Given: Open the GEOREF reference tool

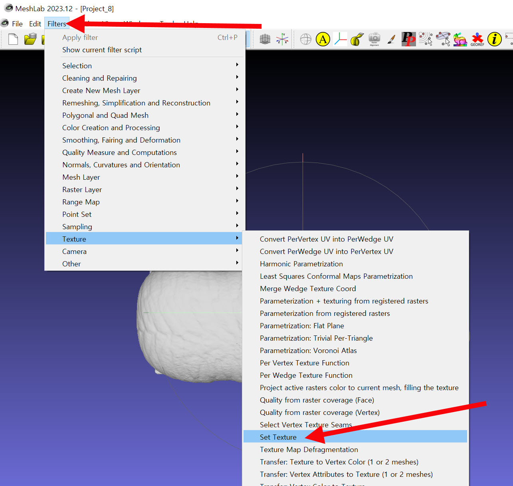Looking at the screenshot, I should pos(477,40).
